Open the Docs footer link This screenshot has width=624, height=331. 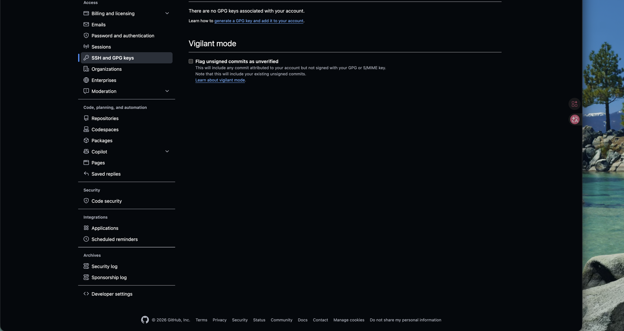[x=303, y=320]
